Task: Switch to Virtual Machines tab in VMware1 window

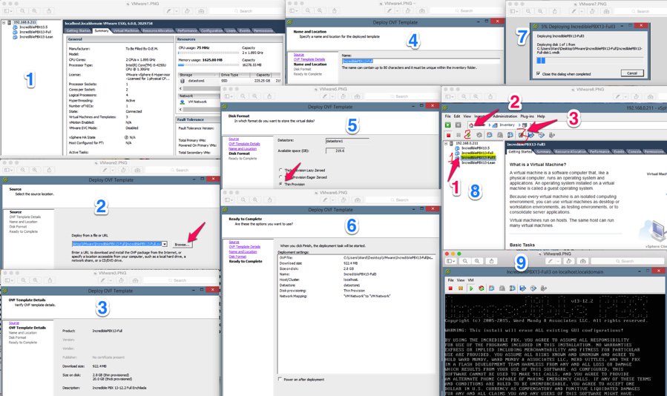Action: (x=126, y=30)
